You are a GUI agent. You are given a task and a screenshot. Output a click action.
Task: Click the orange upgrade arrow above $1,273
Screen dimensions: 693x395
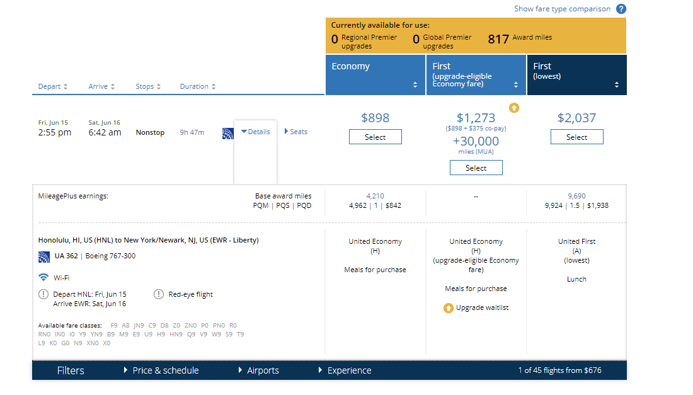pos(514,108)
